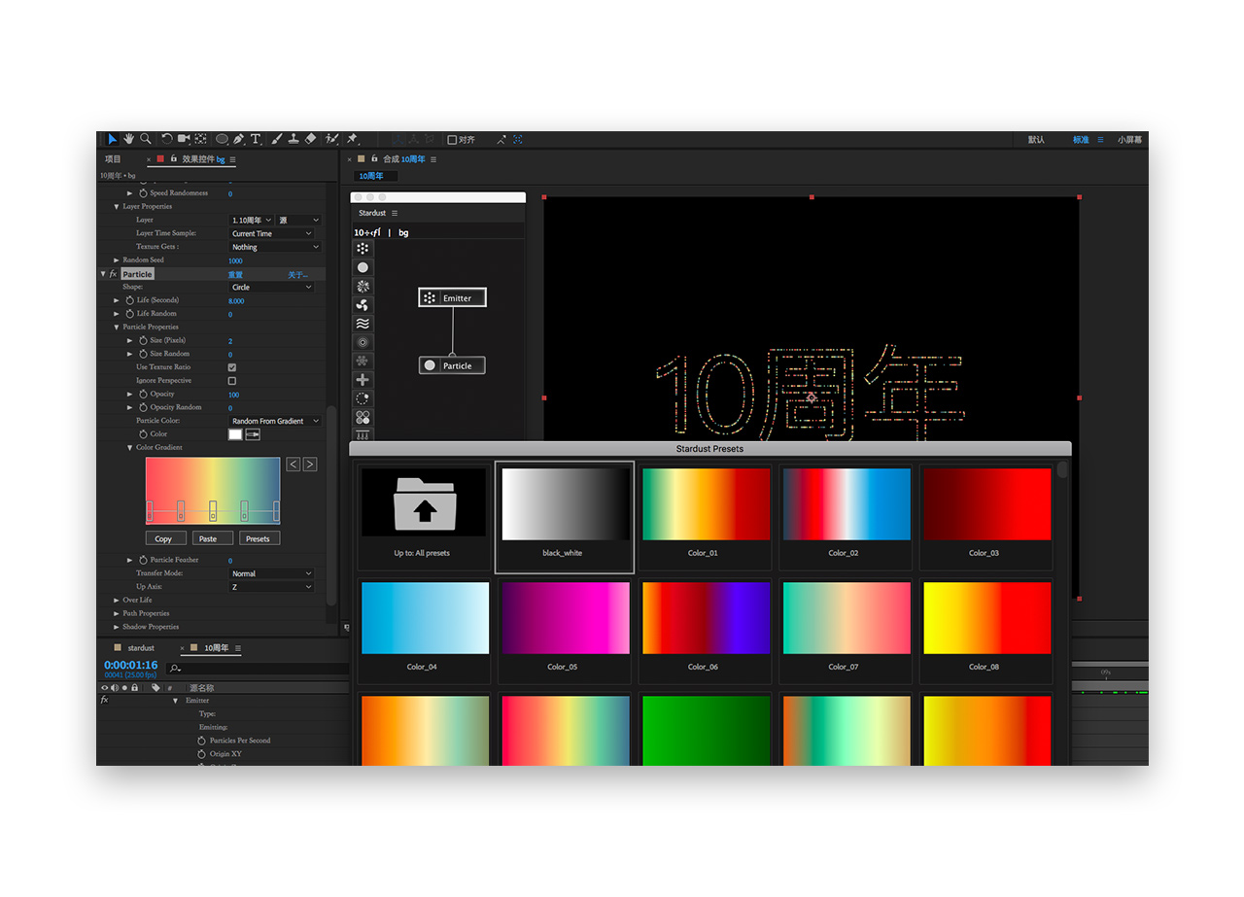Click the 重置 reset link for Particle
The width and height of the screenshot is (1244, 897).
click(235, 275)
